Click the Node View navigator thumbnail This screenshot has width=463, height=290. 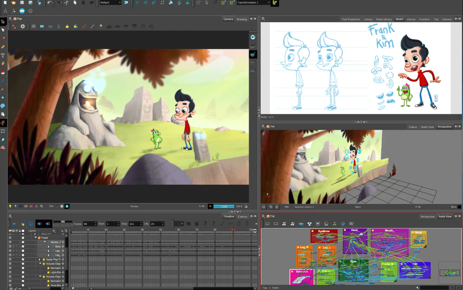click(450, 273)
